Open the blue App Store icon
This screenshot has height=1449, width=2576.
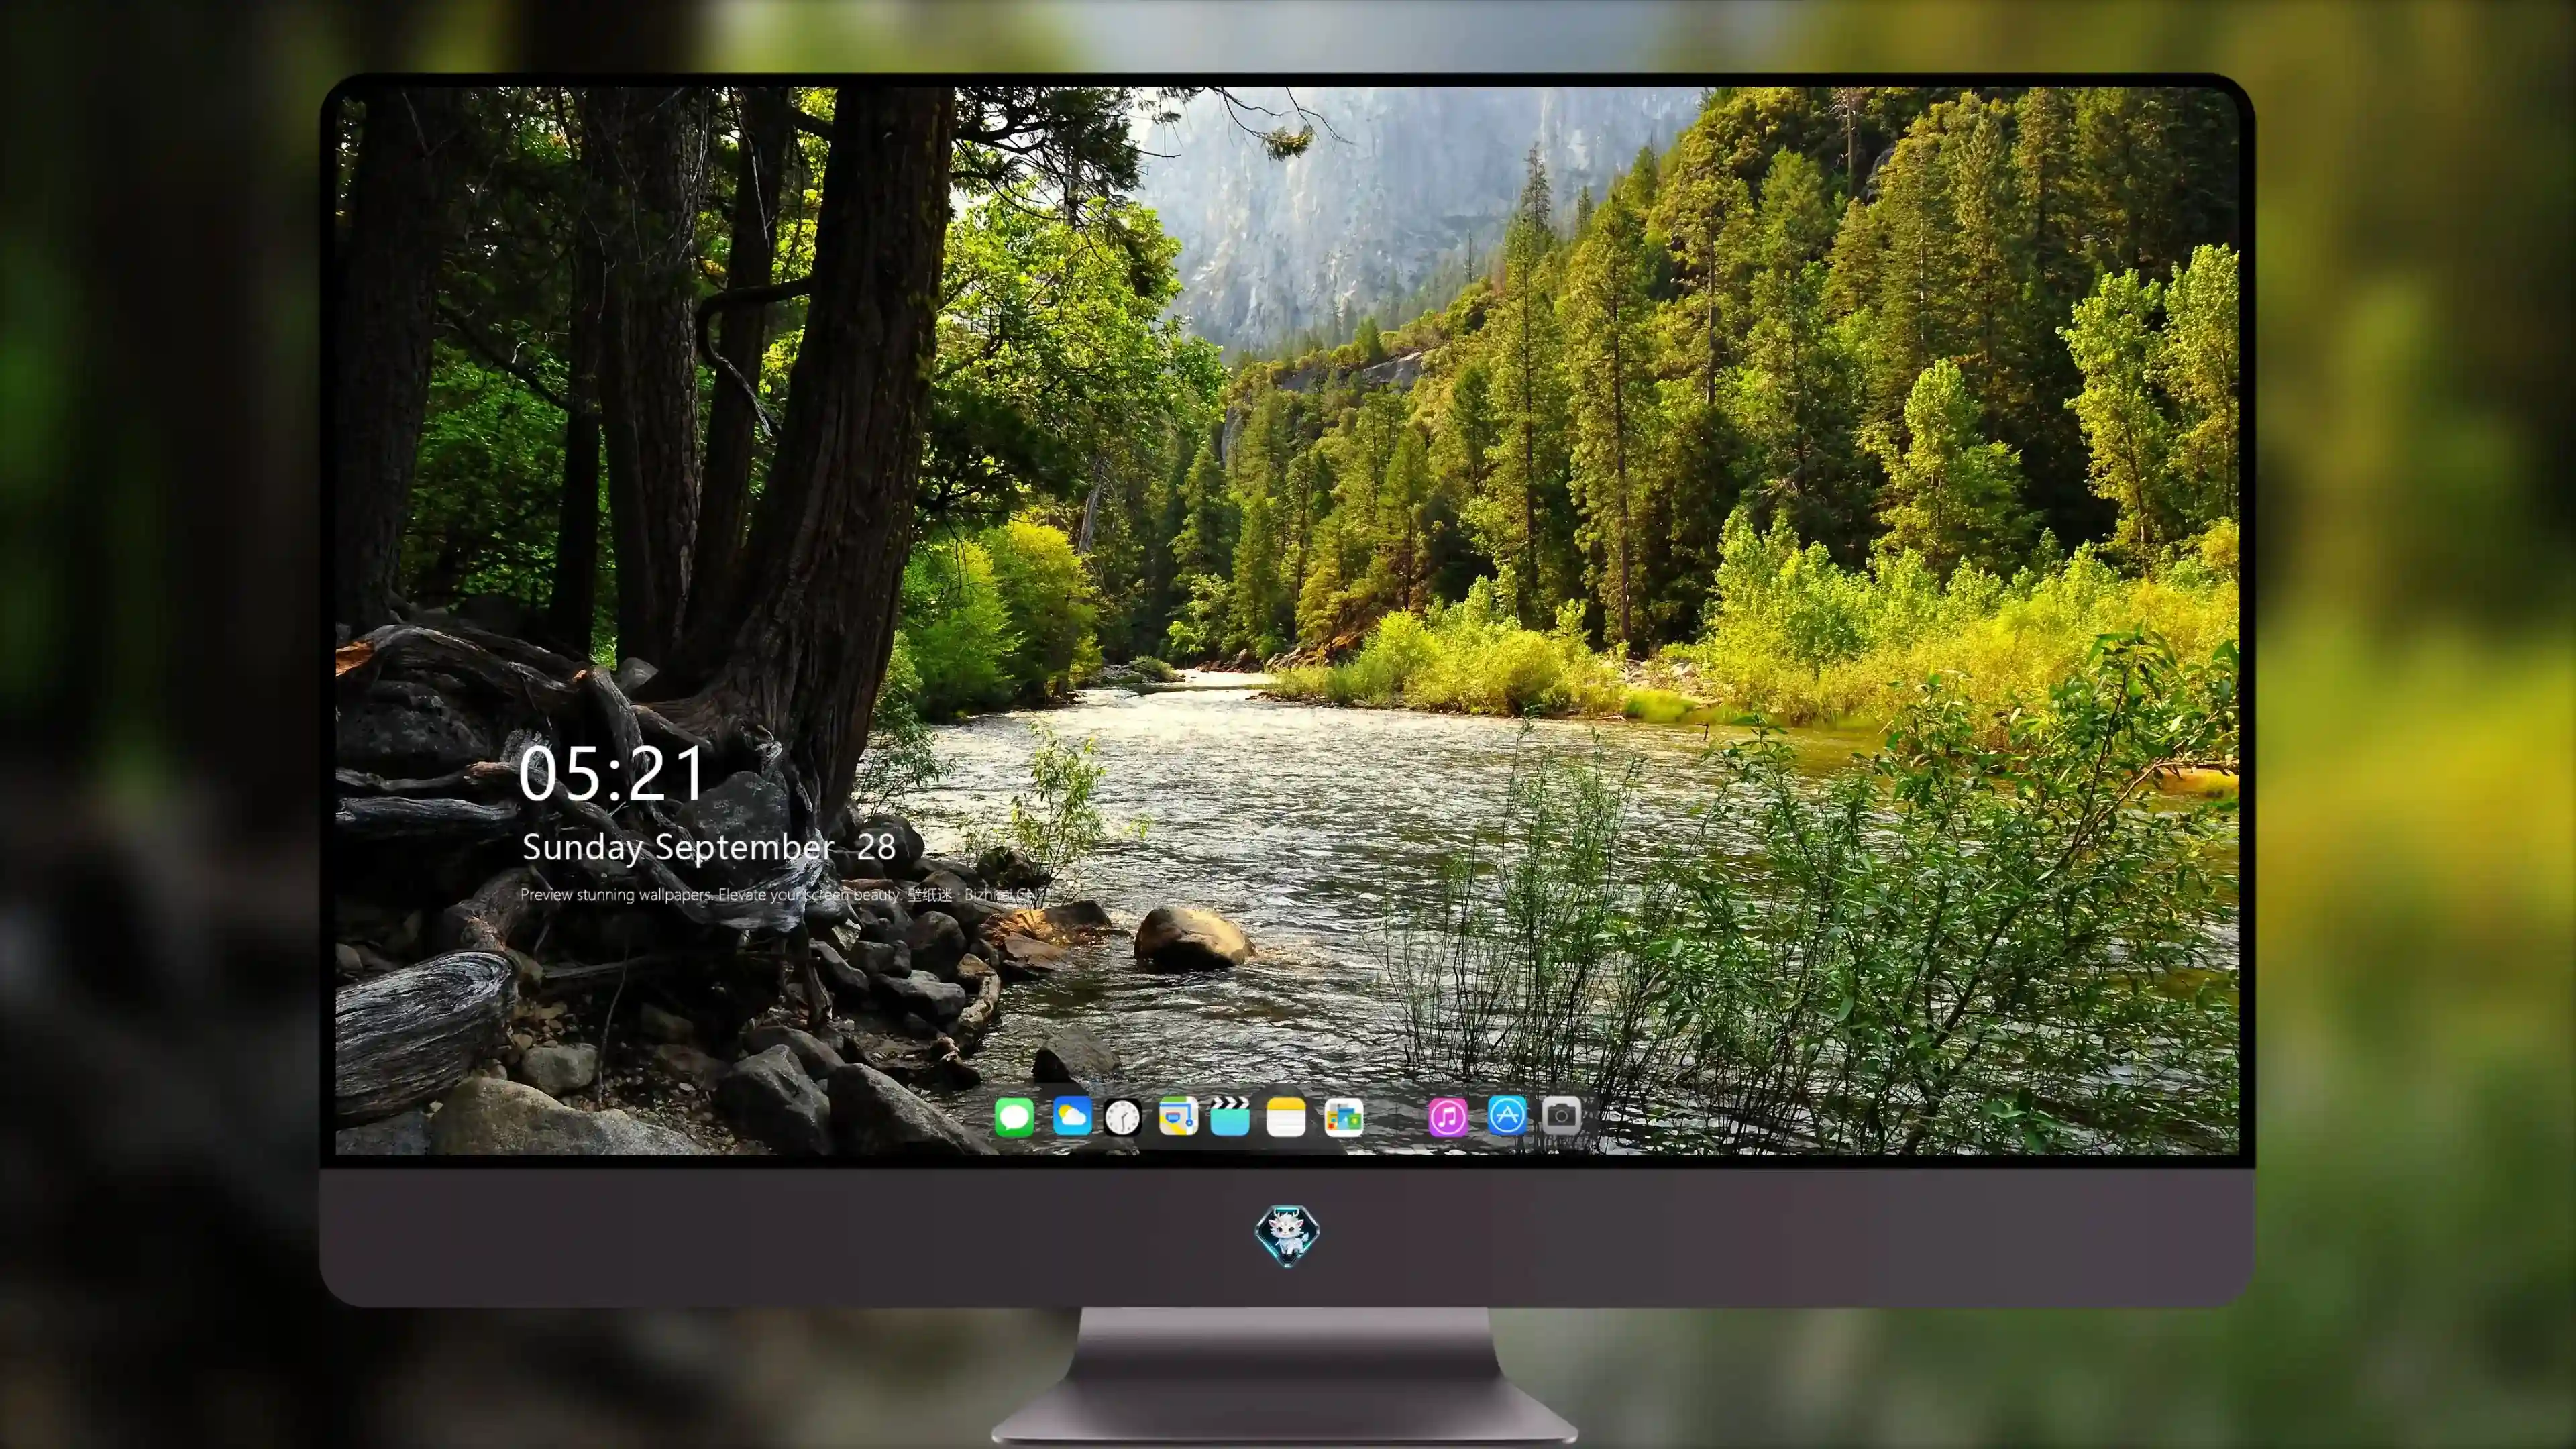click(1507, 1115)
